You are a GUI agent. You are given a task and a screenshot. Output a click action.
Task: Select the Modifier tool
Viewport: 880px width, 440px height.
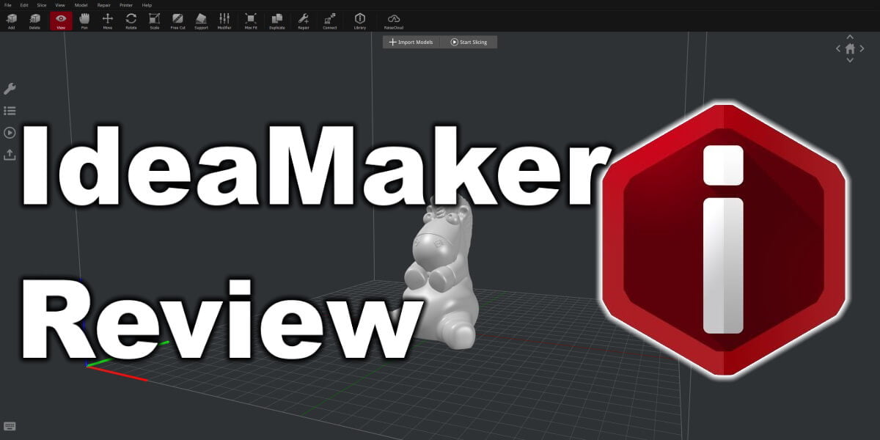[x=225, y=21]
